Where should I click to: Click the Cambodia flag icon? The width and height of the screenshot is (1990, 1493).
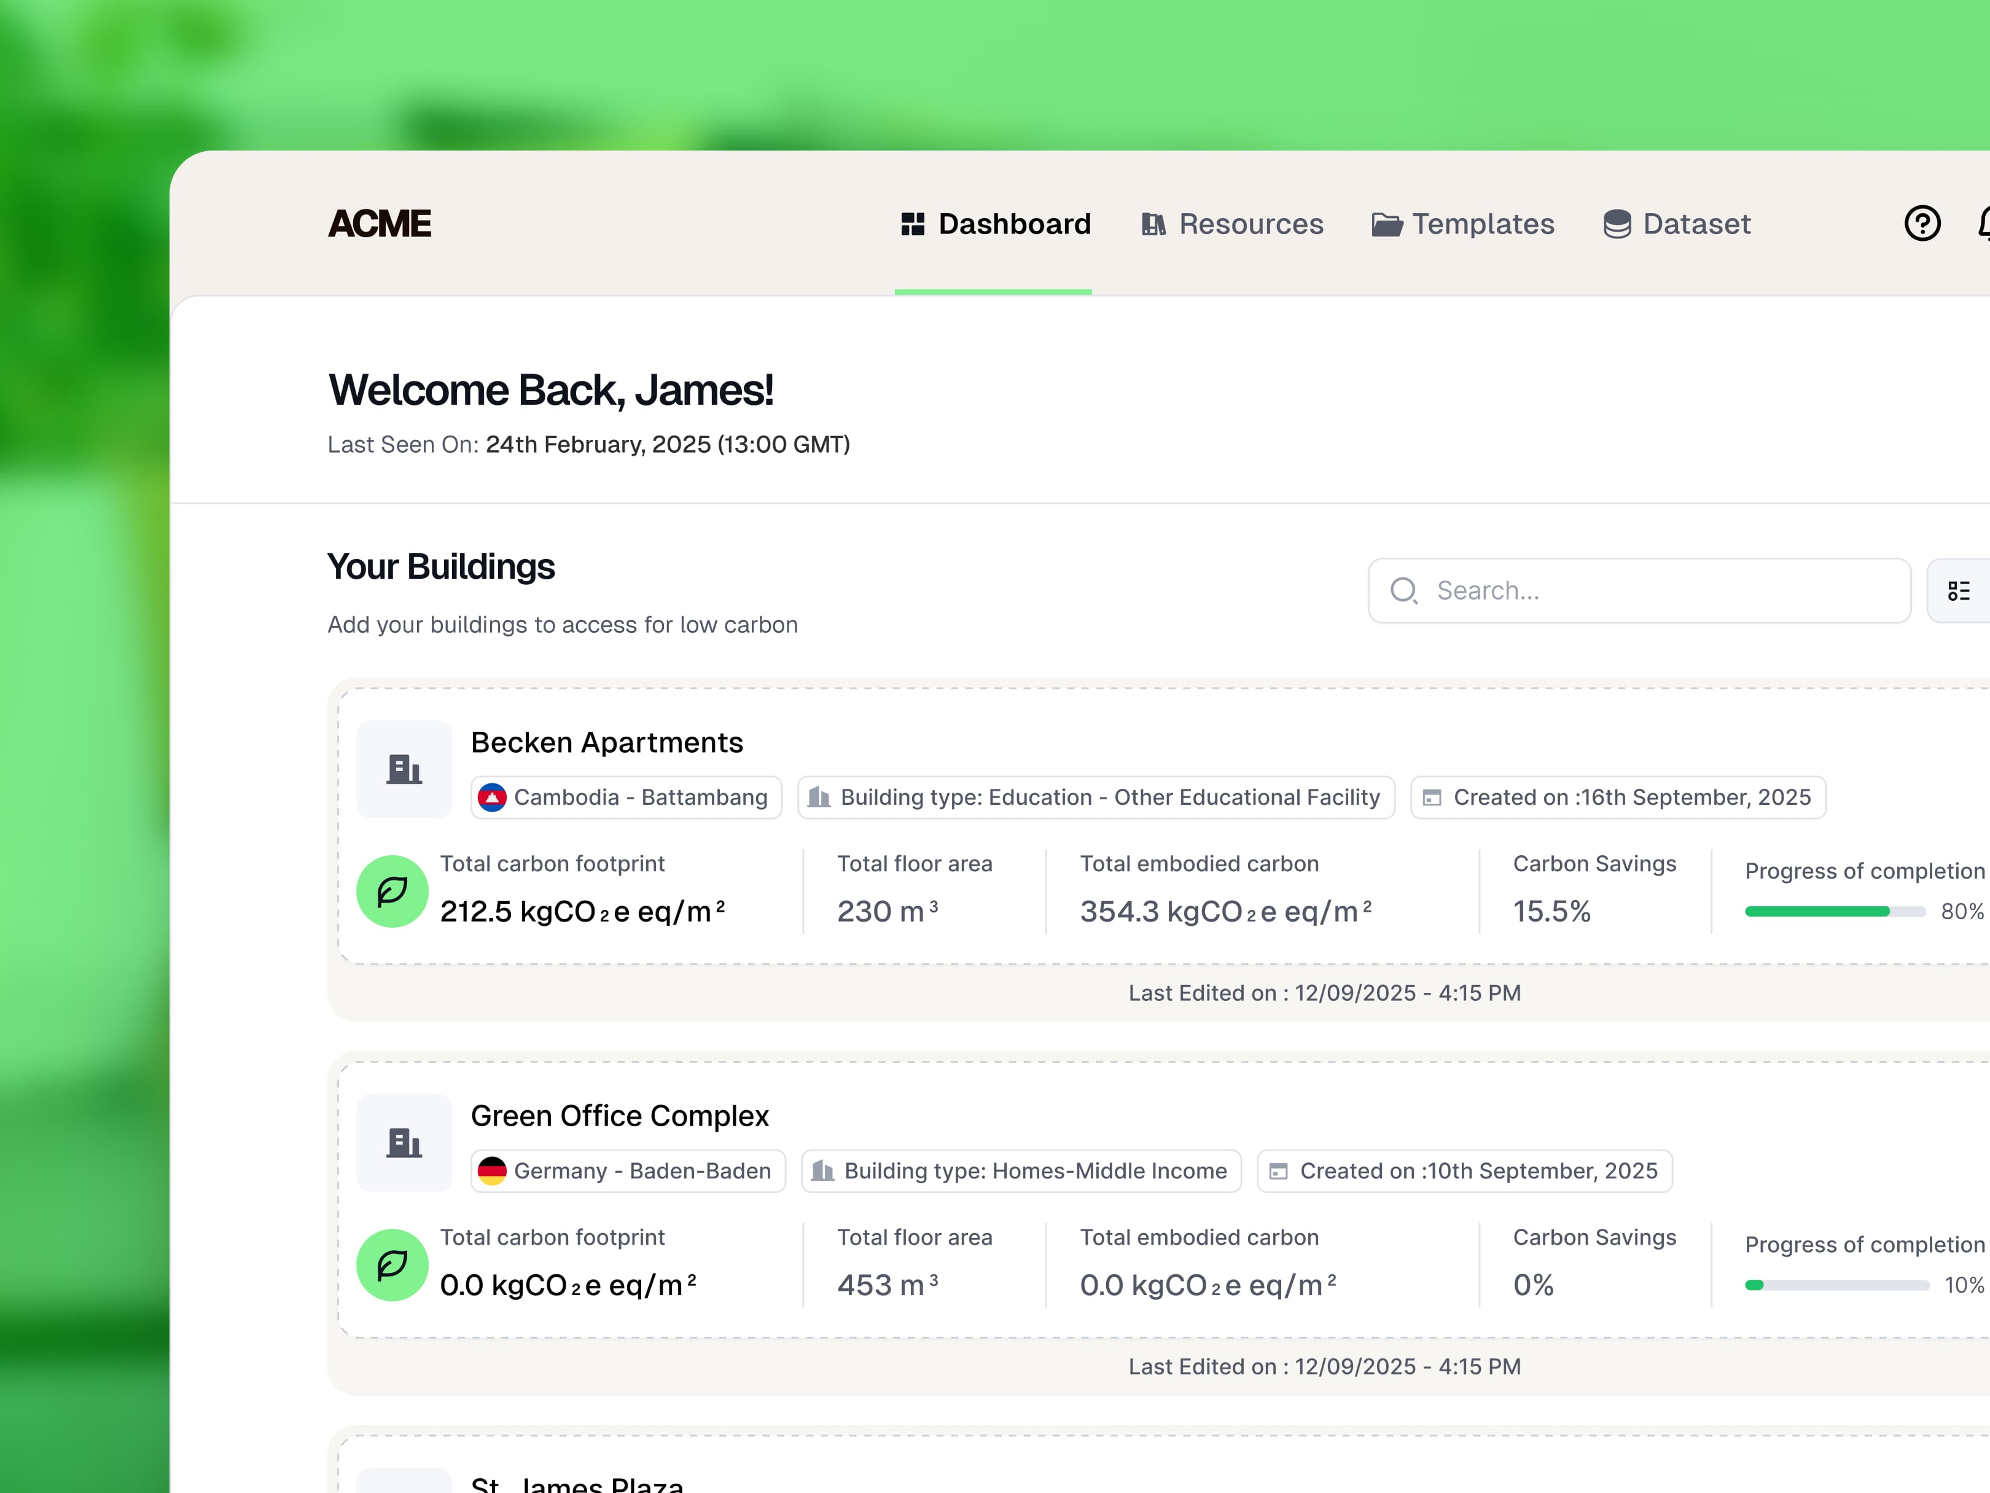point(492,797)
